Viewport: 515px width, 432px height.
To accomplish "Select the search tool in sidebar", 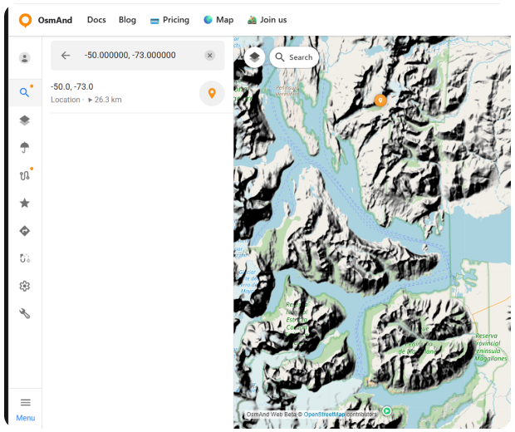I will coord(25,92).
